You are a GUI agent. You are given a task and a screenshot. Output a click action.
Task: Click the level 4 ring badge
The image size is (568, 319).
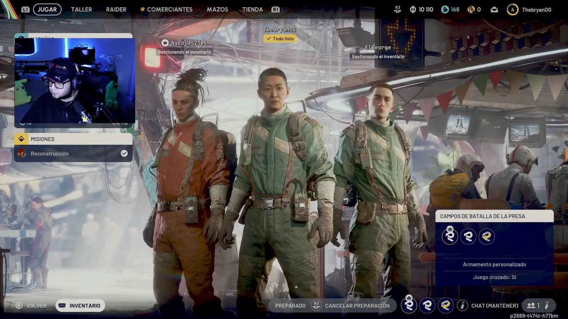513,9
